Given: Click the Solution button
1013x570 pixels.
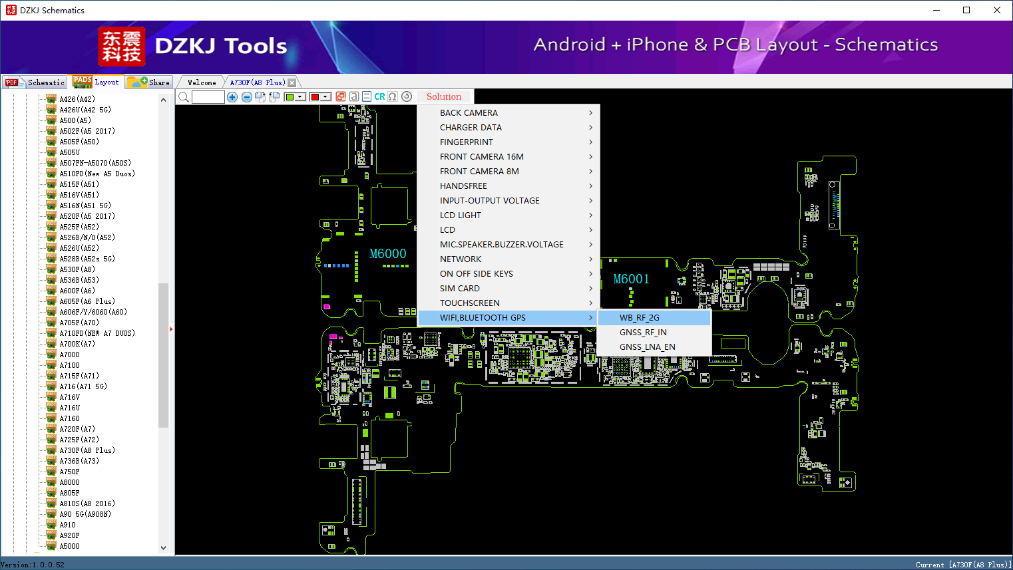Looking at the screenshot, I should pyautogui.click(x=444, y=96).
